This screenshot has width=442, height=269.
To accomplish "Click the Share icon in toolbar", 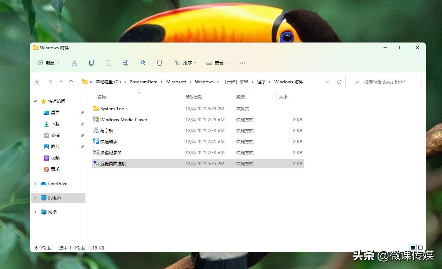I will point(142,63).
